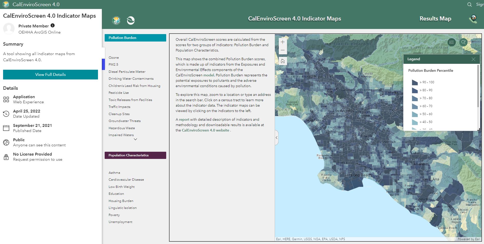Open the CalEnviroScreen model link

tap(209, 75)
